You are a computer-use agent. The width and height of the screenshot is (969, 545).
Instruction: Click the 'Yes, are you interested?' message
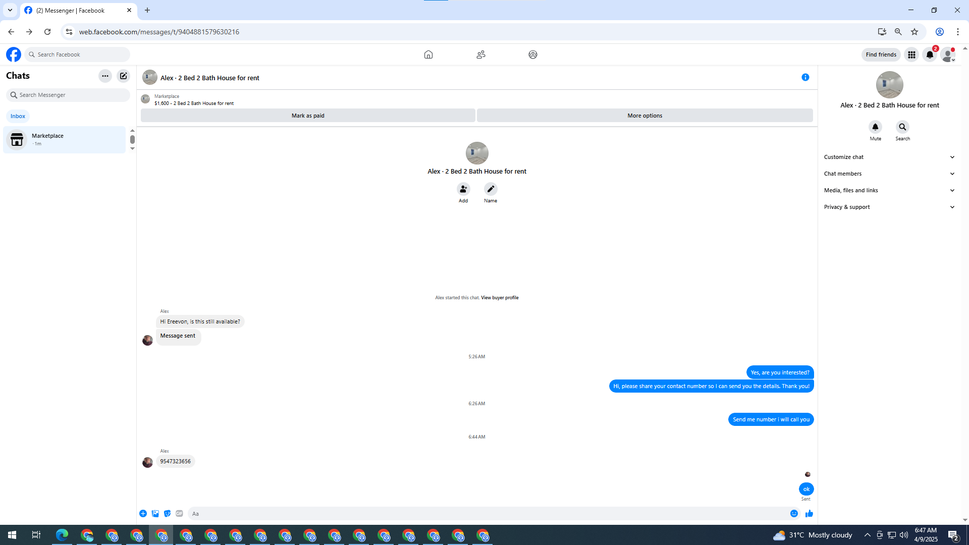[x=780, y=373]
